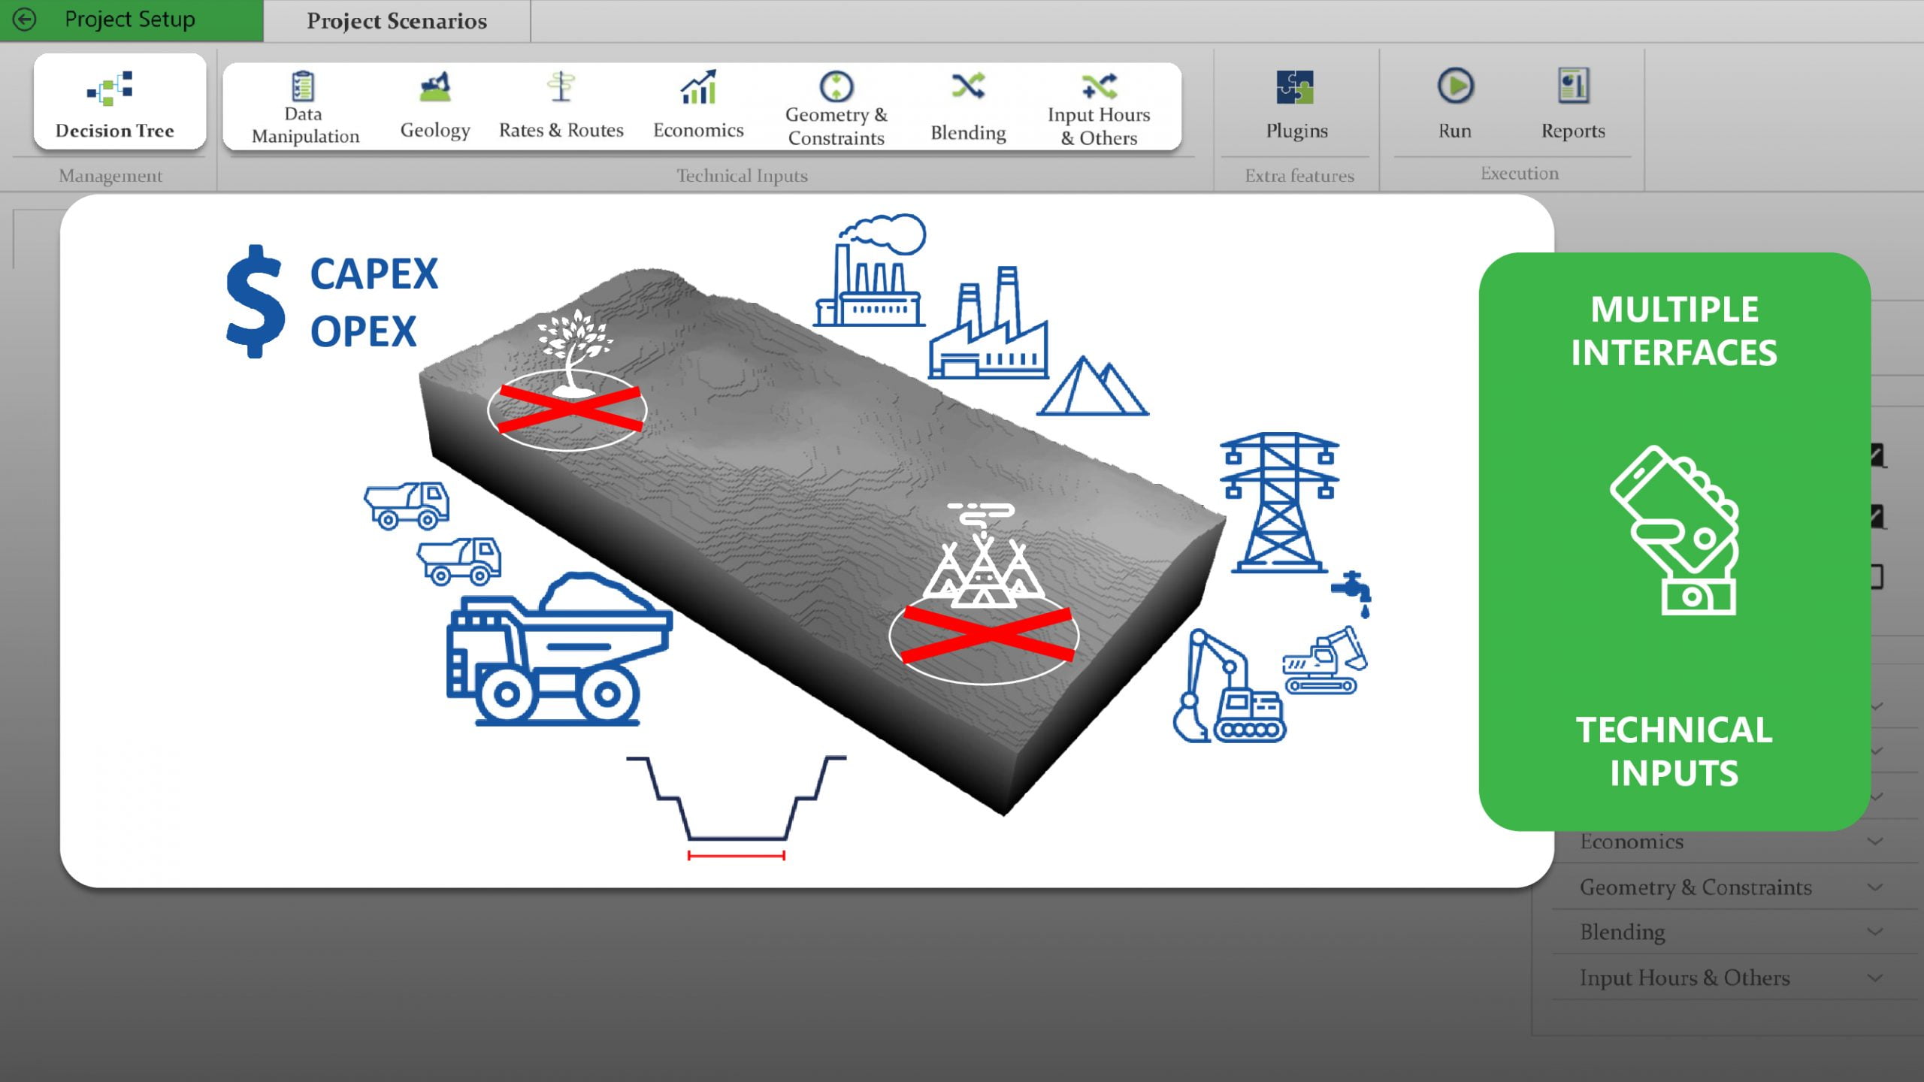Open Input Hours & Others icon
Image resolution: width=1924 pixels, height=1082 pixels.
click(x=1099, y=87)
